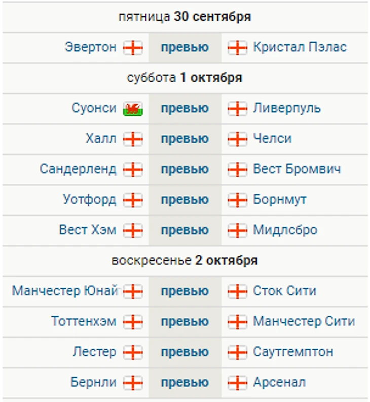Click the flag icon beside Челси
This screenshot has width=370, height=402.
[237, 139]
